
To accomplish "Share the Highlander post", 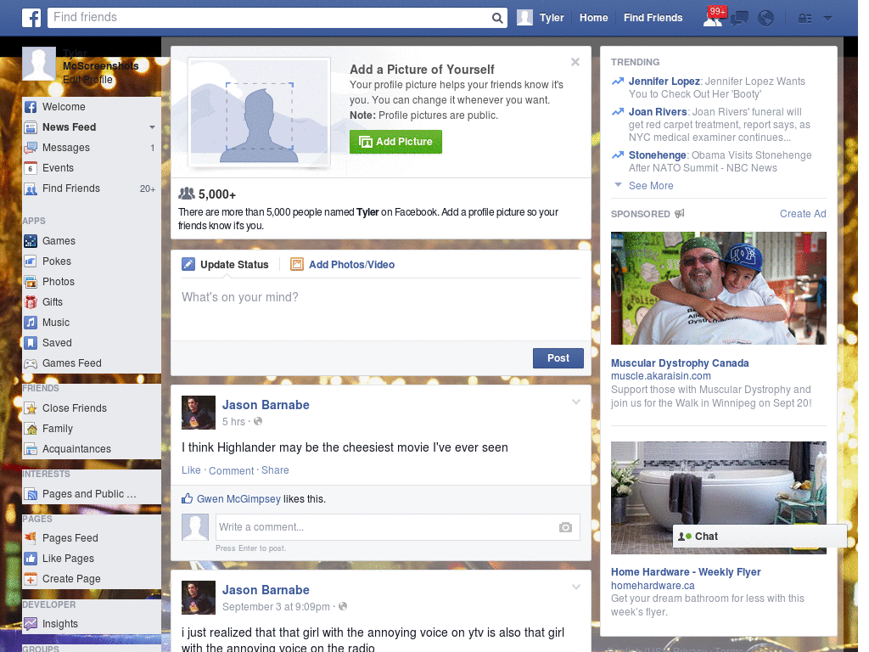I will 275,470.
